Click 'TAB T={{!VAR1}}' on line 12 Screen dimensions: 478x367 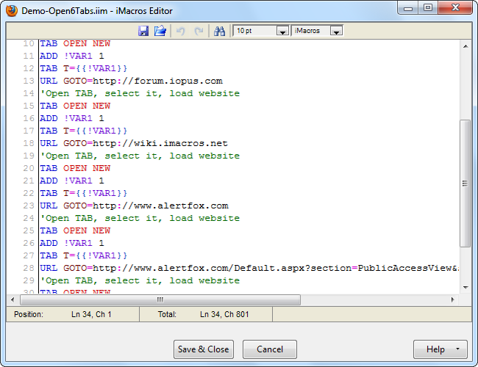pos(84,68)
